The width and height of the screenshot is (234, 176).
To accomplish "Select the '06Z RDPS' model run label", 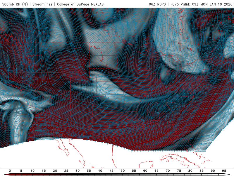I will (x=157, y=4).
